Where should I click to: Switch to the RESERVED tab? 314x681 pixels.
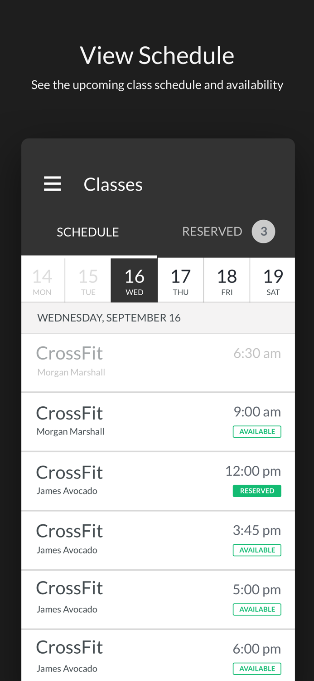[x=213, y=231]
